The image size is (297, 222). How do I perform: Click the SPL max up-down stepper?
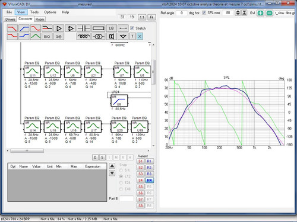(x=238, y=13)
